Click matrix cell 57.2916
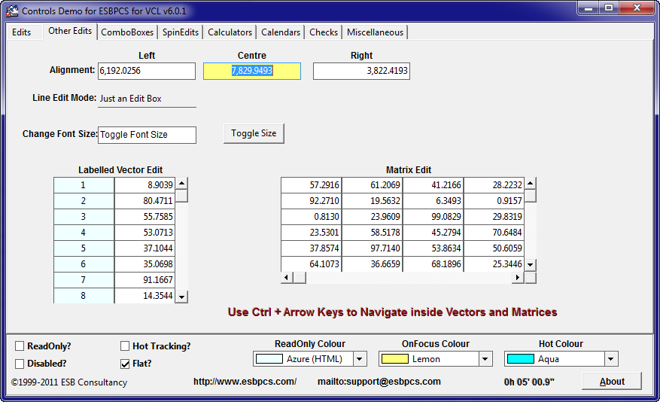The width and height of the screenshot is (660, 402). click(x=311, y=184)
